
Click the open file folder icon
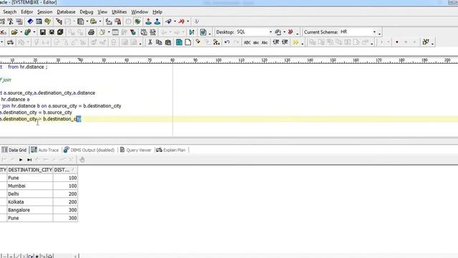(14, 32)
